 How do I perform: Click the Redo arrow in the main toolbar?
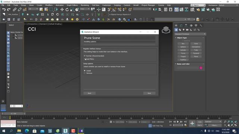[9, 10]
